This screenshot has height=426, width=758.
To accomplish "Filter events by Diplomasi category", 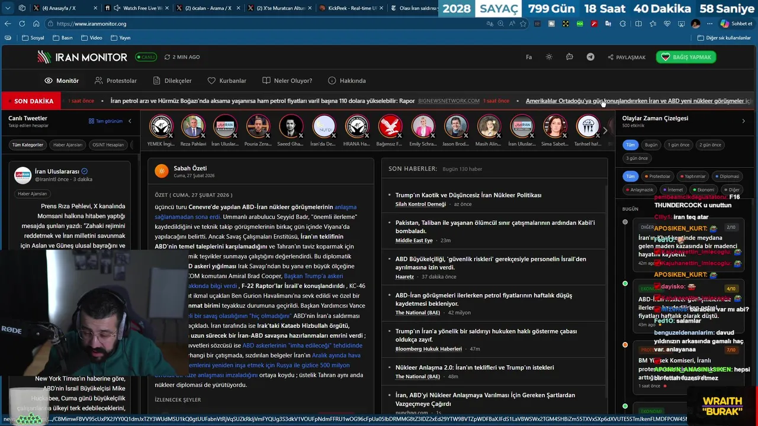I will [727, 176].
